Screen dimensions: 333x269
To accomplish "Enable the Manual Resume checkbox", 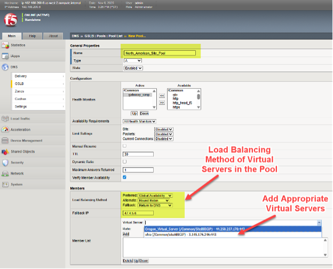I will click(125, 146).
